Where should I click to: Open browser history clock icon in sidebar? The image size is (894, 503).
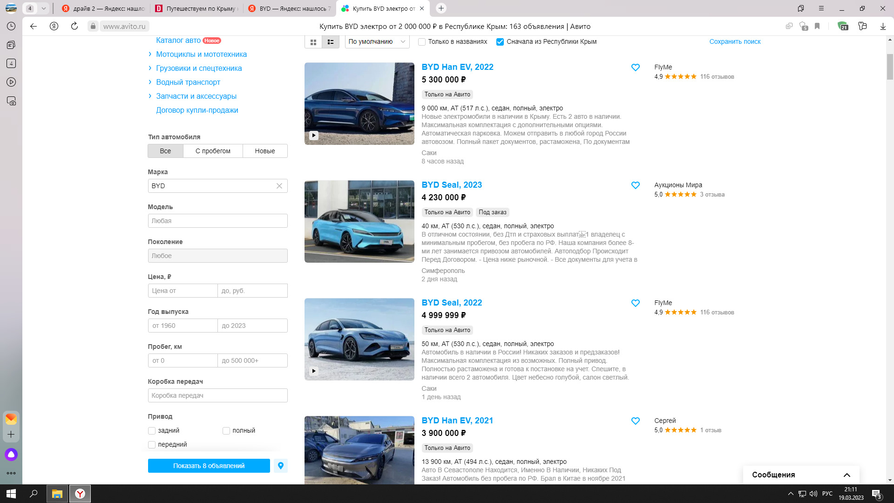(11, 27)
